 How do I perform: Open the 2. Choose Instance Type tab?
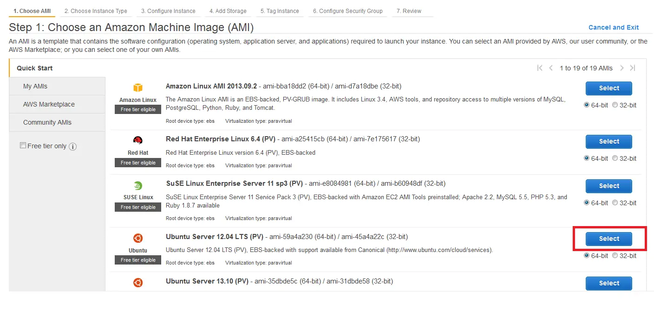click(96, 11)
